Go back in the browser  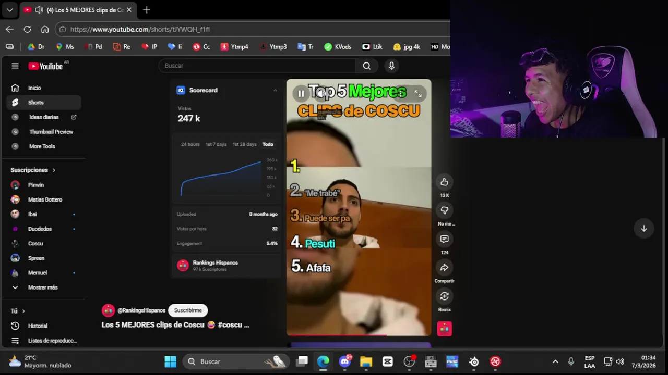click(9, 29)
